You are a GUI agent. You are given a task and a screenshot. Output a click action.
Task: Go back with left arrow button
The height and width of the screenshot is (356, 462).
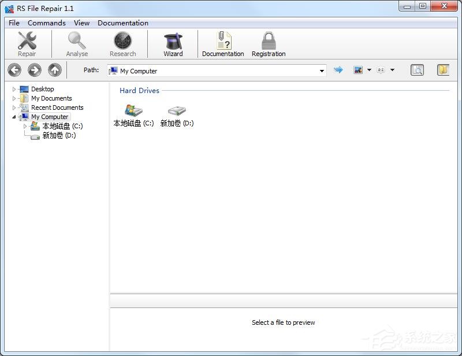click(x=14, y=70)
